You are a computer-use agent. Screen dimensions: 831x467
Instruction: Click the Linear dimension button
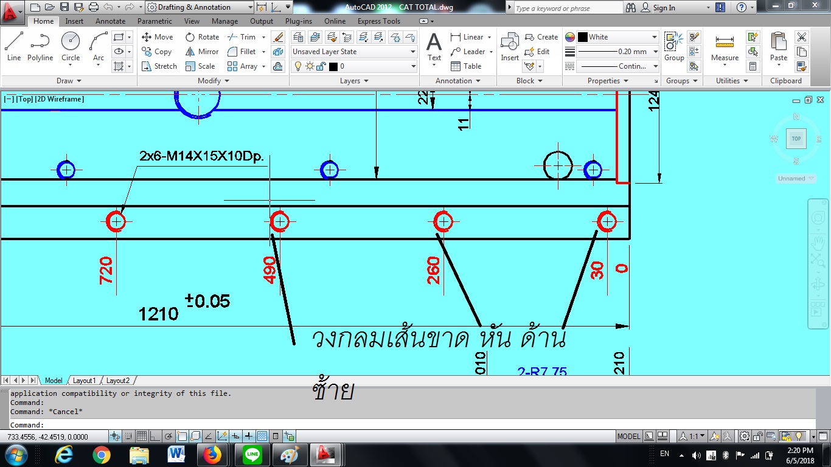pyautogui.click(x=467, y=37)
